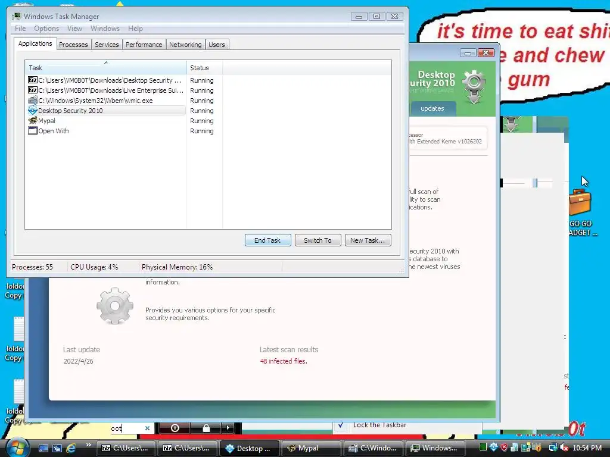Click the gear logo in Desktop Security header
The height and width of the screenshot is (457, 610).
pos(474,87)
